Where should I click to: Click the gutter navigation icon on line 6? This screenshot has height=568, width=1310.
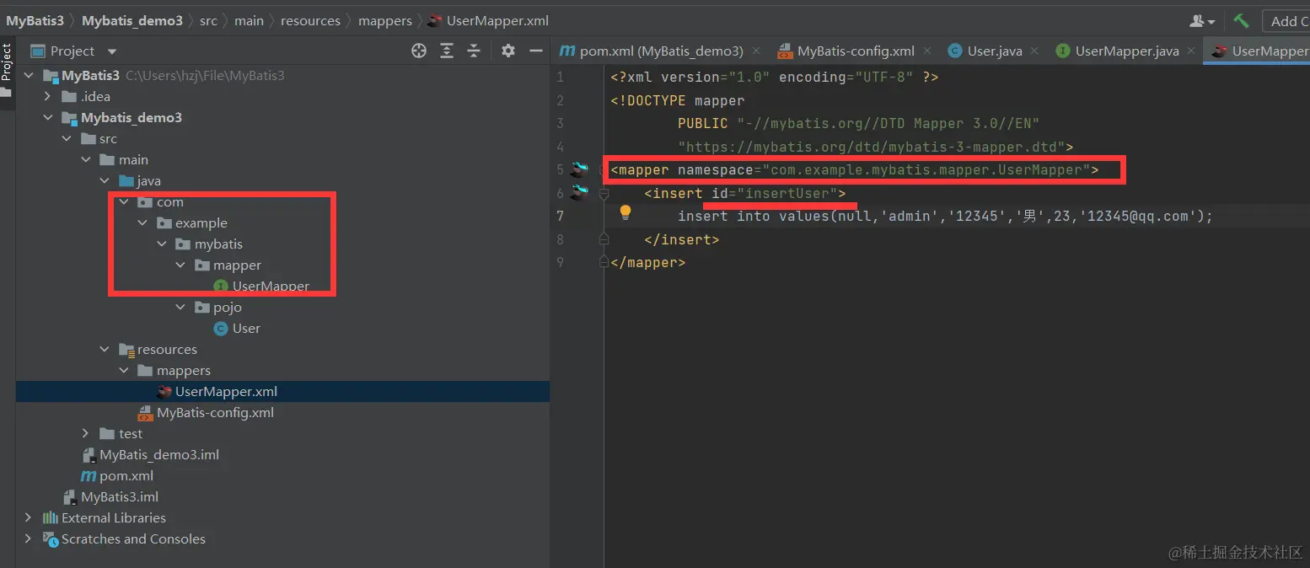coord(578,193)
